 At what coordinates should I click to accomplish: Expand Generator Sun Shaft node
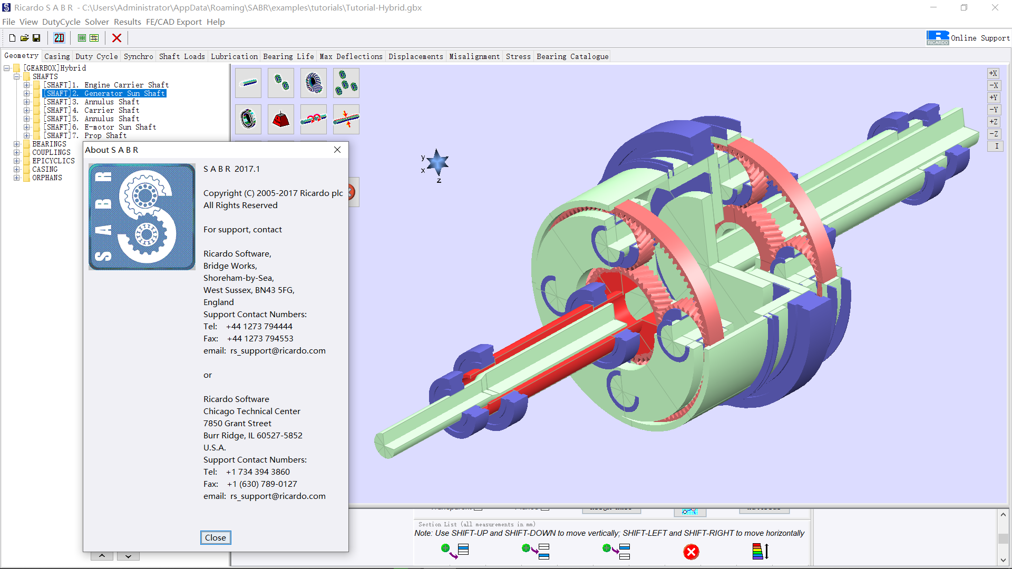26,93
